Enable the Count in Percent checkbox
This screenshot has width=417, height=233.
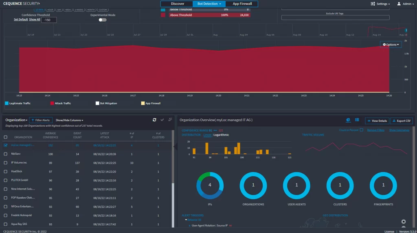point(362,130)
